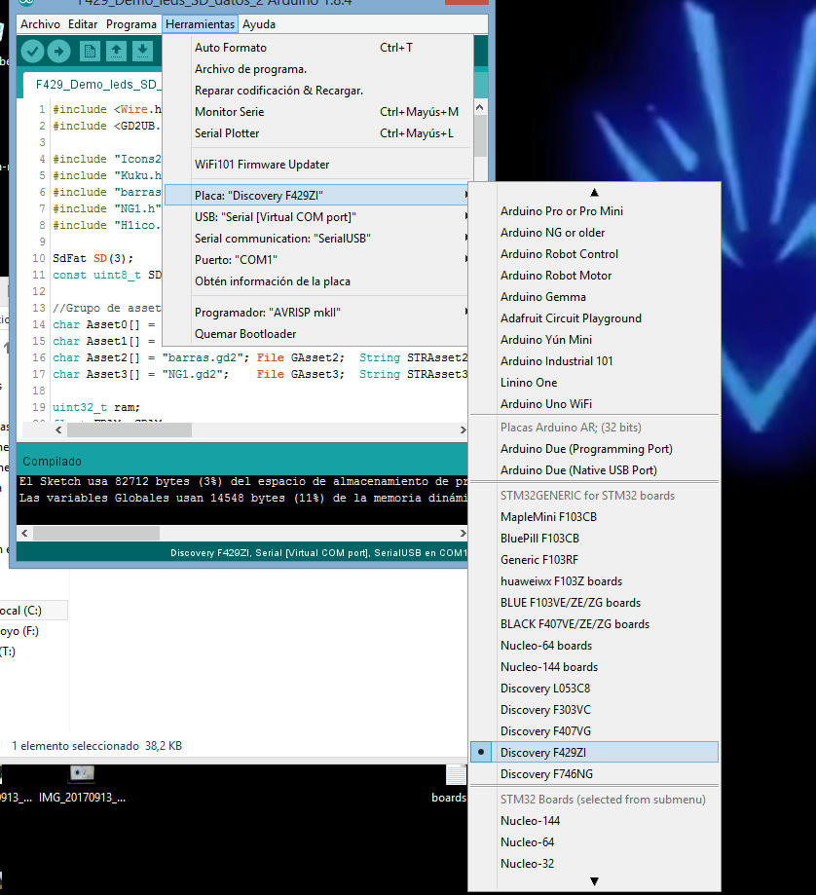The width and height of the screenshot is (816, 895).
Task: Open the Editar menu
Action: click(83, 24)
